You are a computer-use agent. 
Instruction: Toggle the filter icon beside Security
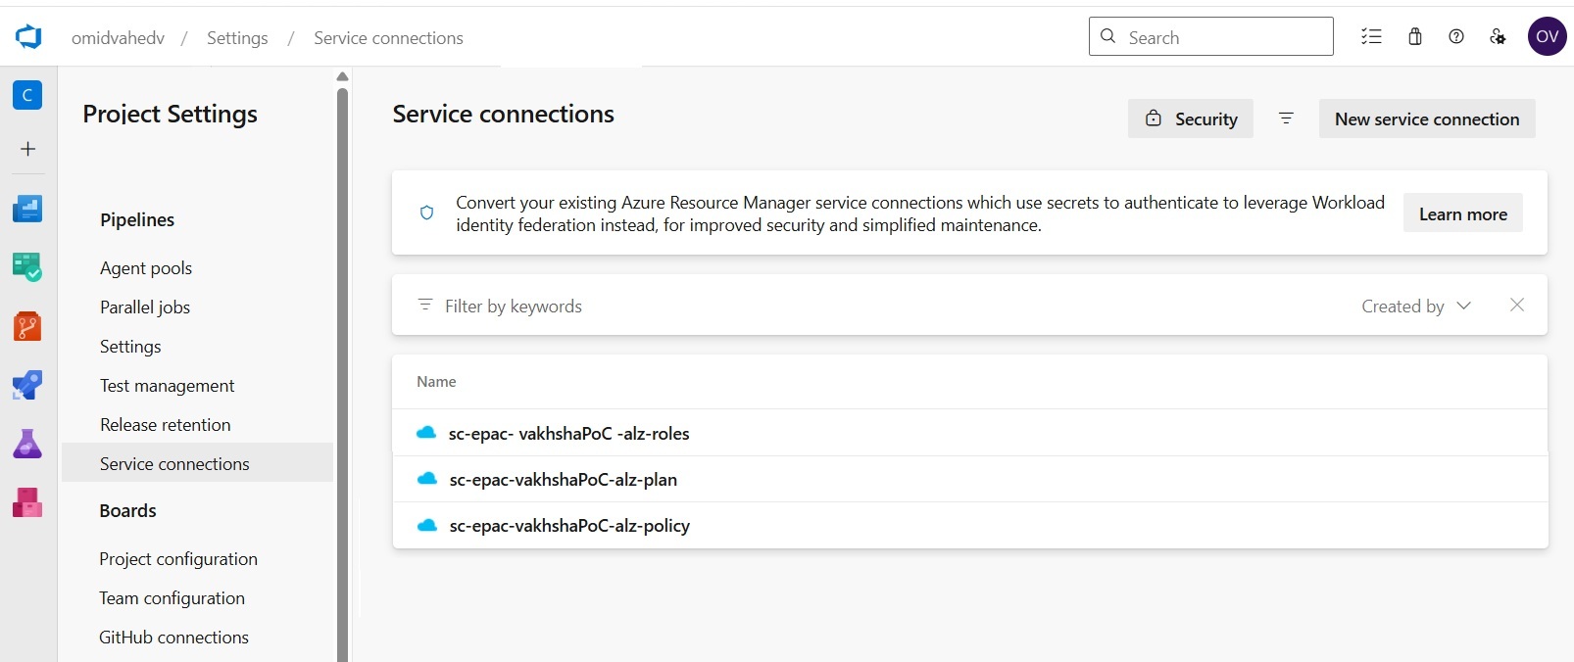1286,118
